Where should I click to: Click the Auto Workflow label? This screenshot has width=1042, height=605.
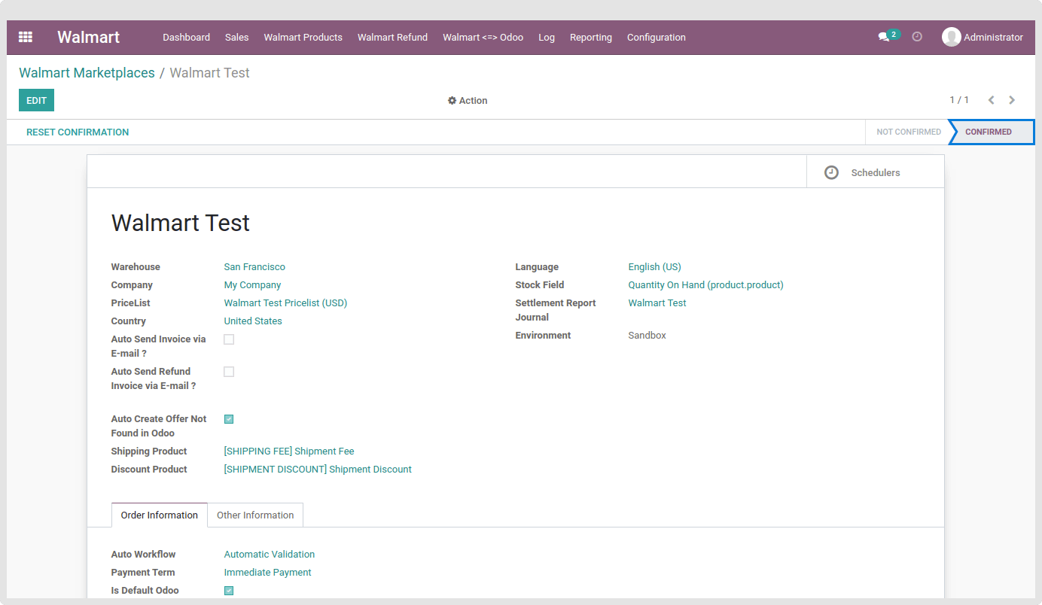pos(143,555)
